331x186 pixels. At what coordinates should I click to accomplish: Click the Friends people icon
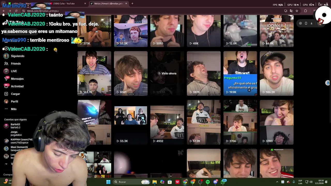pyautogui.click(x=6, y=64)
